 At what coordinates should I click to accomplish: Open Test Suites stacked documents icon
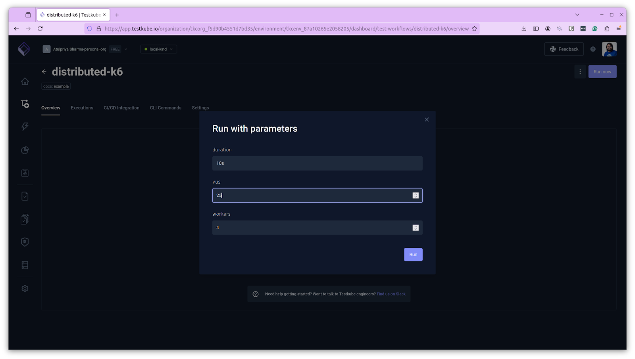click(x=25, y=219)
